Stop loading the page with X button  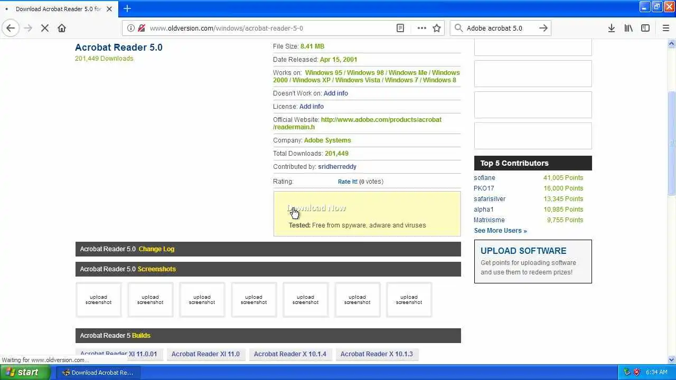pyautogui.click(x=45, y=28)
